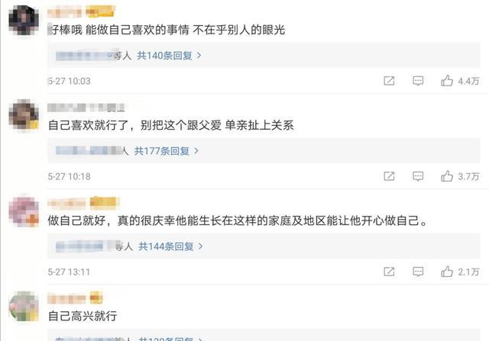Open the second commenter's profile picture

[24, 114]
